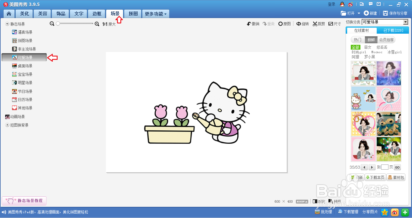The height and width of the screenshot is (218, 412).
Task: Switch to the 拼图 tab
Action: pyautogui.click(x=133, y=14)
